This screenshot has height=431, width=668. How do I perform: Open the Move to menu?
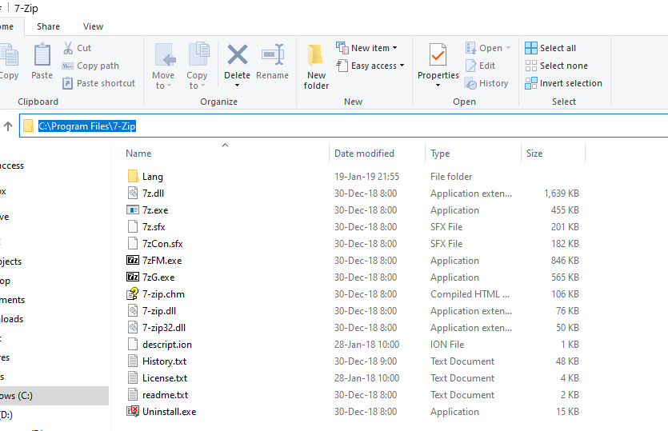click(x=163, y=66)
